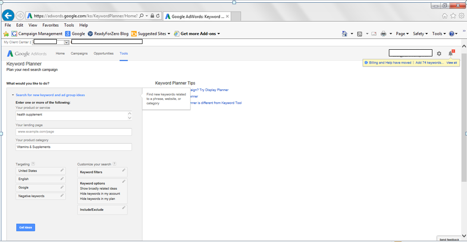Click the Google AdWords logo
Viewport: 467px width, 242px height.
pyautogui.click(x=27, y=54)
